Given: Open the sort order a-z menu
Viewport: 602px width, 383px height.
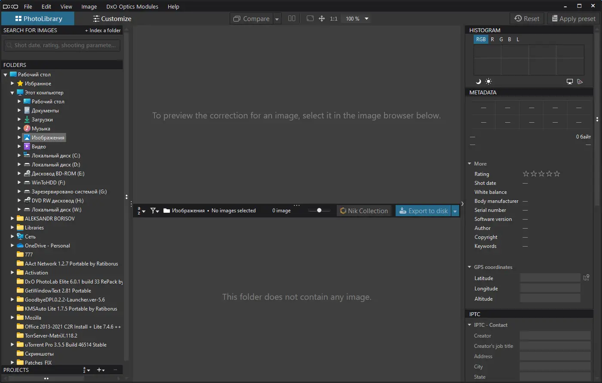Looking at the screenshot, I should point(141,211).
